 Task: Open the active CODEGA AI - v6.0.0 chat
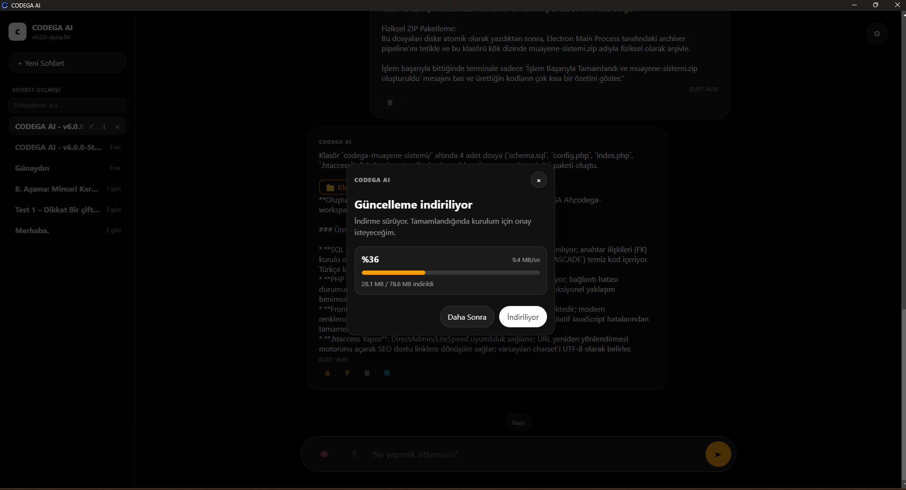click(49, 126)
